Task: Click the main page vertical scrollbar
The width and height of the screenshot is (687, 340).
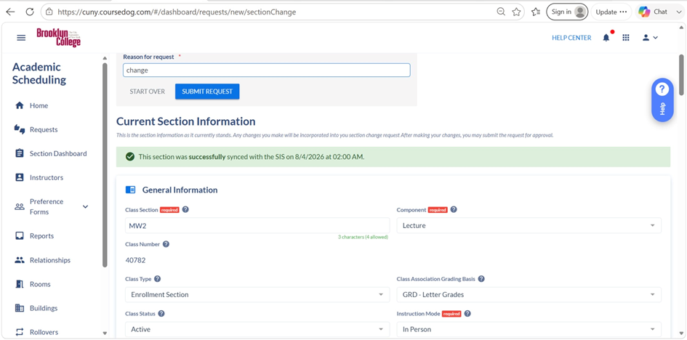Action: tap(681, 74)
